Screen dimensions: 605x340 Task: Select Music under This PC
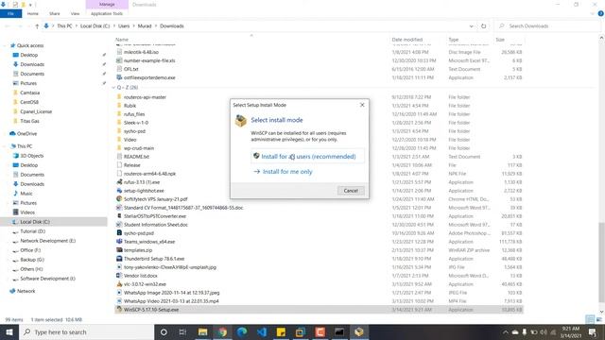[x=26, y=194]
